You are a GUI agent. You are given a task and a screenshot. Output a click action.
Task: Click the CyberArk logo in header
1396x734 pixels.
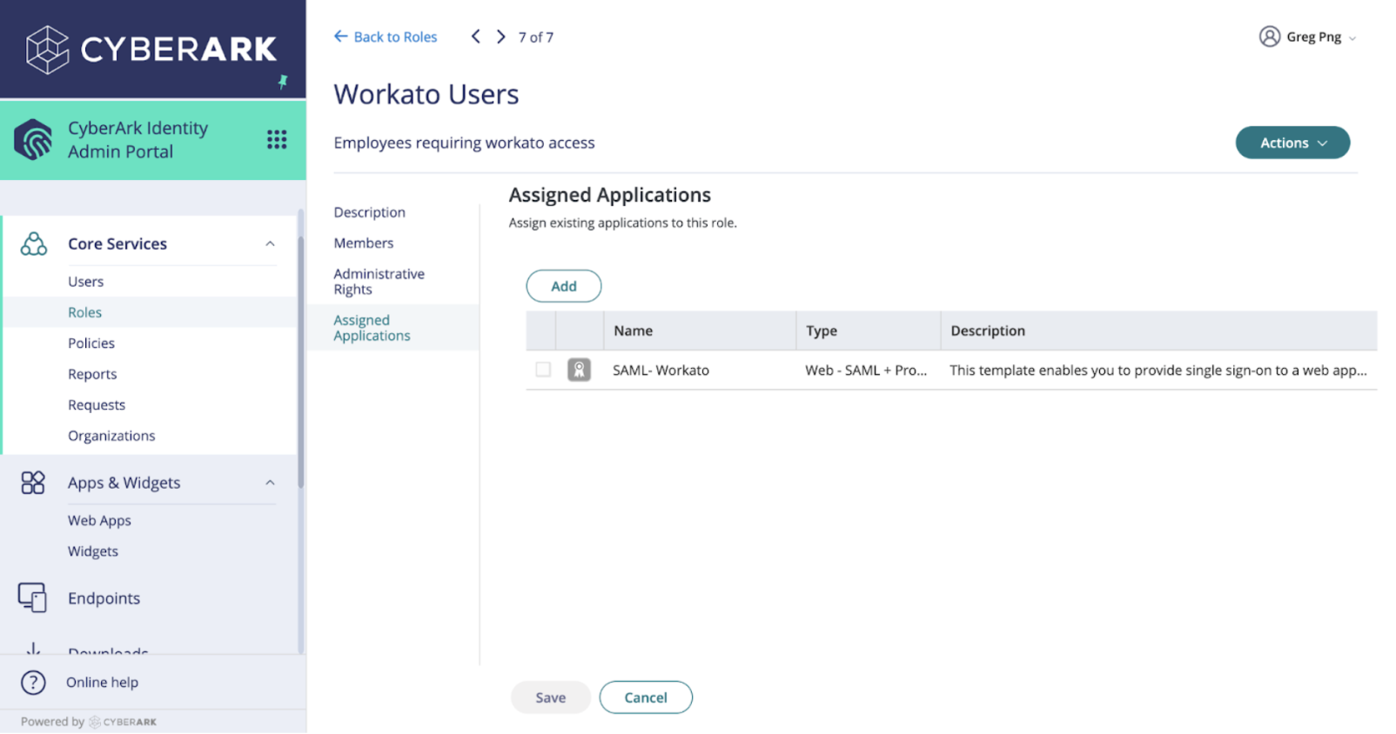click(151, 50)
